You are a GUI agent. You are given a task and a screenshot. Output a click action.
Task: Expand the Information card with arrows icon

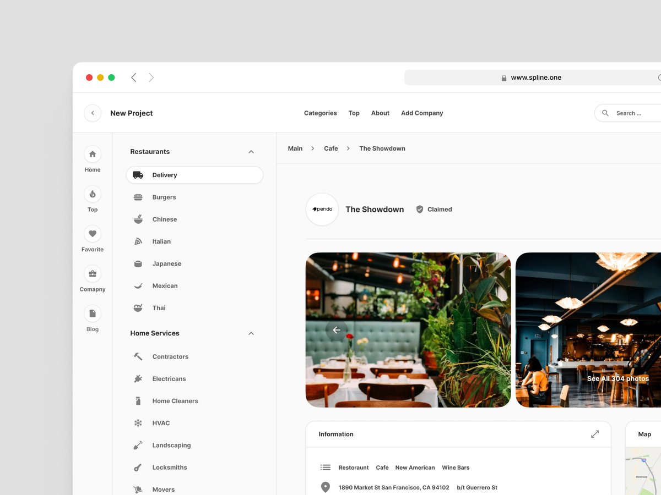pyautogui.click(x=595, y=434)
